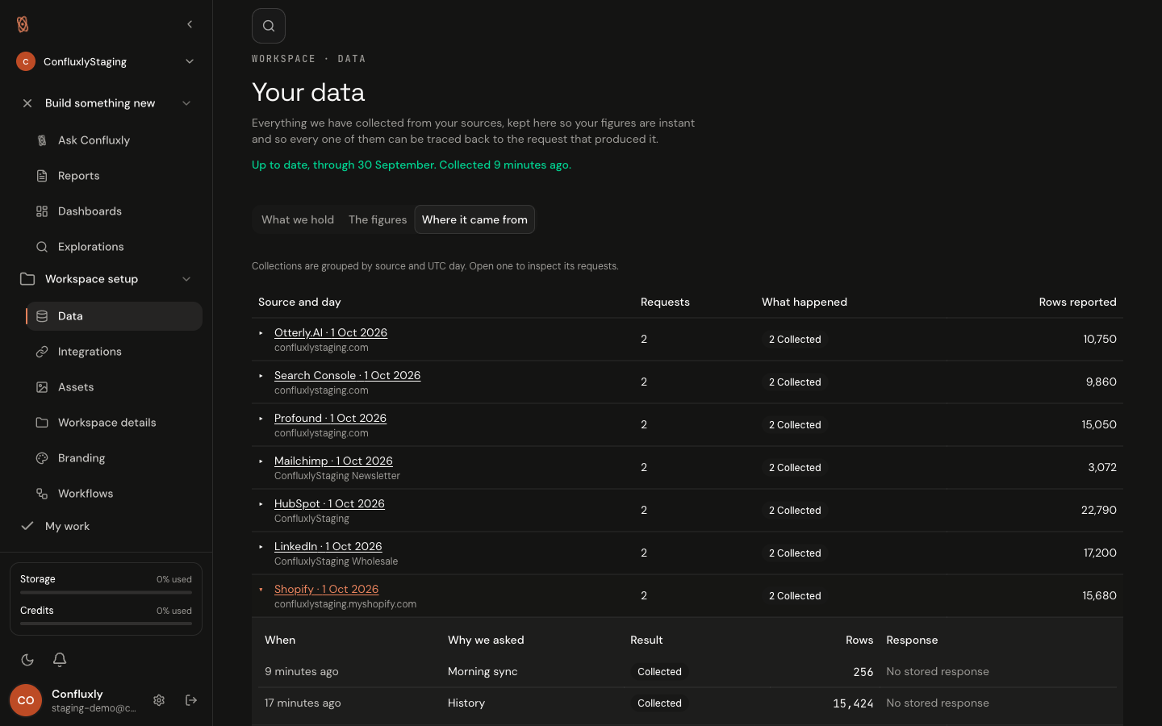Click the 15,424 rows value for History
Image resolution: width=1162 pixels, height=726 pixels.
pos(853,703)
